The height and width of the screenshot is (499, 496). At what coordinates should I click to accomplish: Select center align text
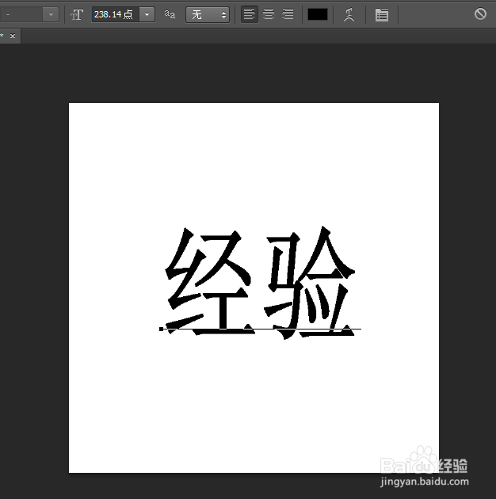click(269, 14)
